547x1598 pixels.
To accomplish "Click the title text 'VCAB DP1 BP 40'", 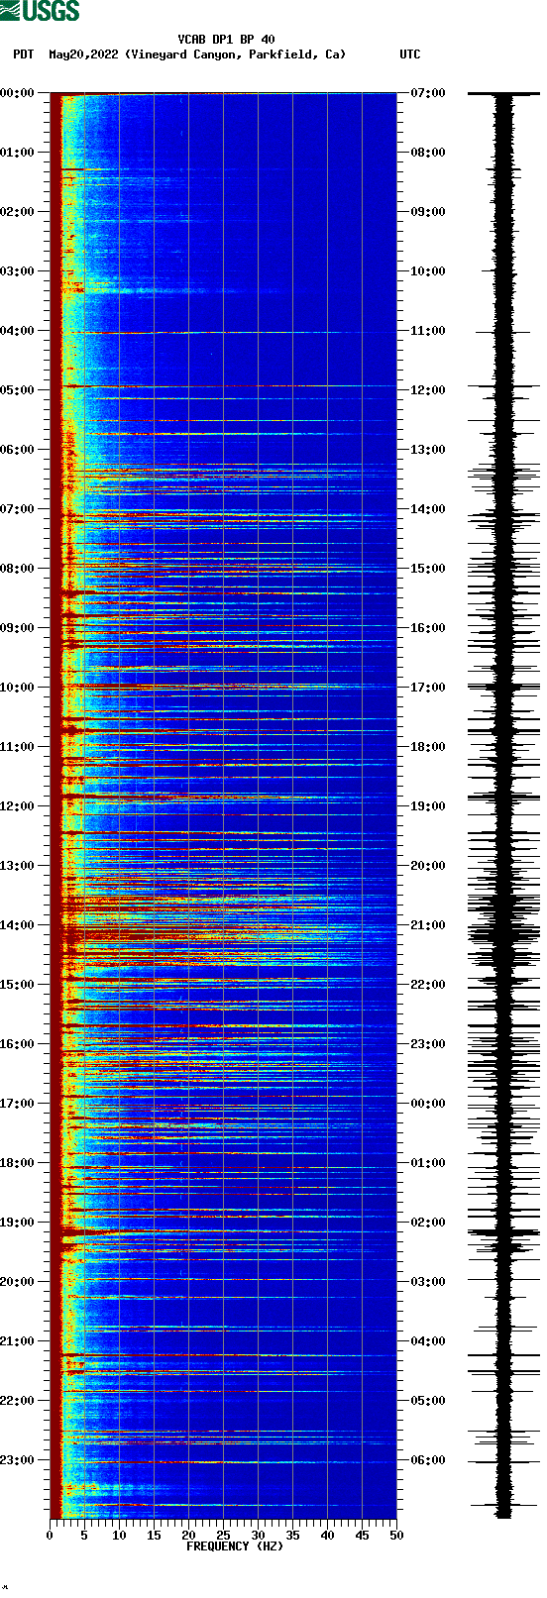I will pos(226,40).
